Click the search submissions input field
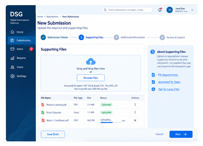 (127, 10)
